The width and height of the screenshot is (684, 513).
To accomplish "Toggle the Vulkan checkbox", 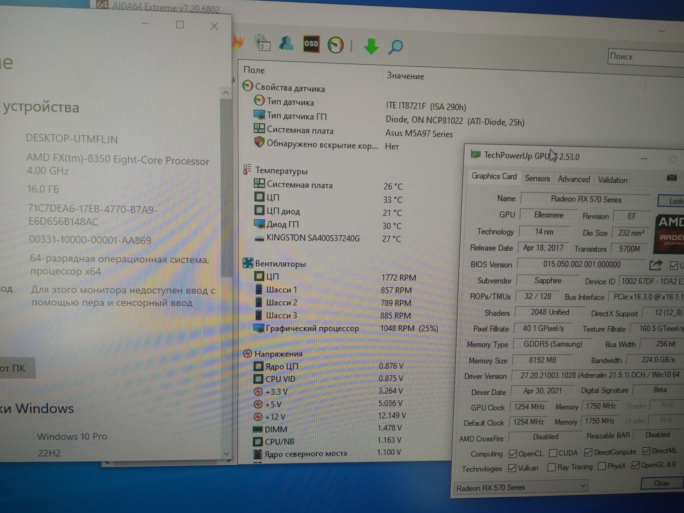I will (x=512, y=468).
